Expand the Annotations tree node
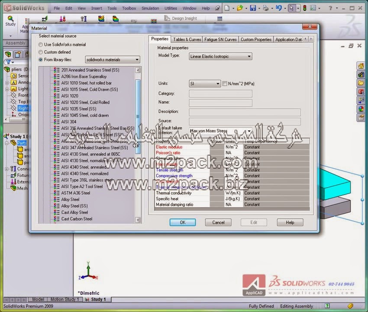368x312 pixels. tap(7, 82)
